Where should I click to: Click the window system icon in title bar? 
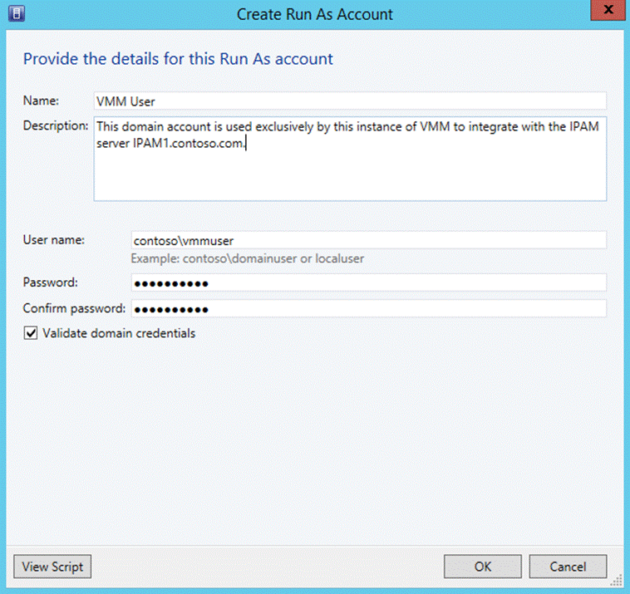[16, 13]
